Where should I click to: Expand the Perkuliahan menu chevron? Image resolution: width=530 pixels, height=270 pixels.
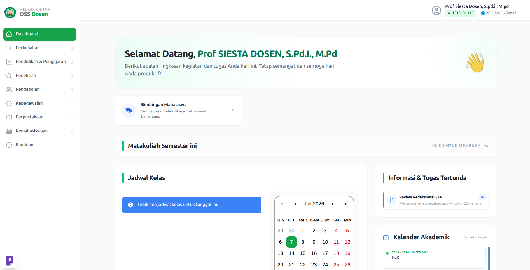72,48
